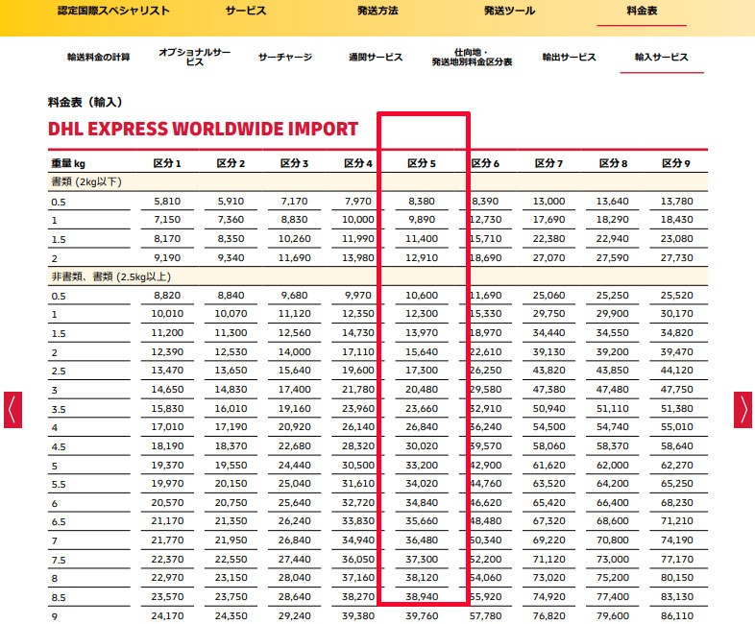This screenshot has height=624, width=755.
Task: Click the value 14,000
Action: pyautogui.click(x=294, y=352)
